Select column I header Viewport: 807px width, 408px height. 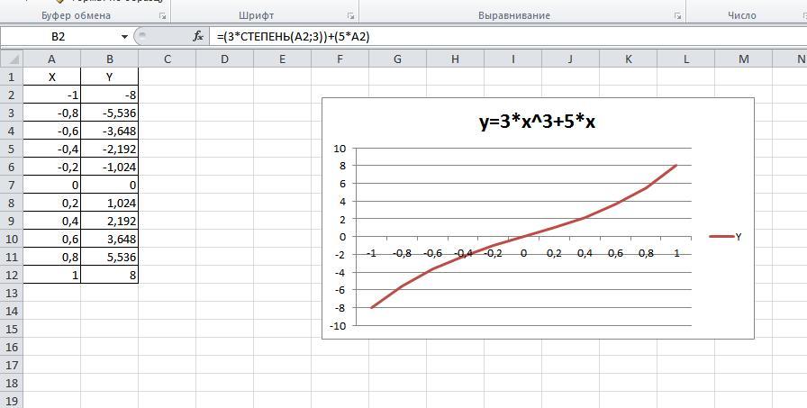coord(512,59)
